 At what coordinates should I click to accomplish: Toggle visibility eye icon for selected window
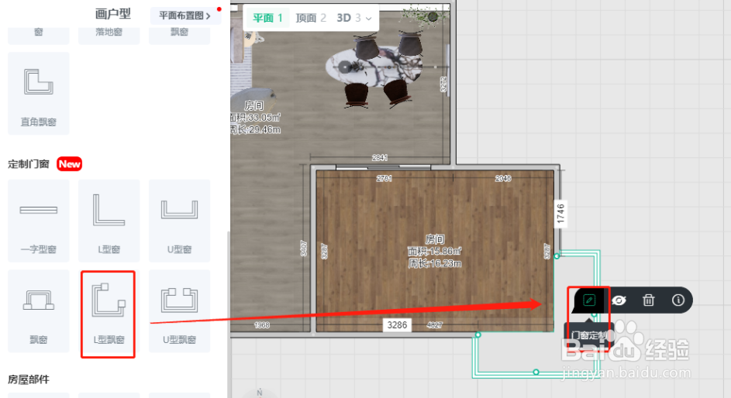pyautogui.click(x=619, y=300)
